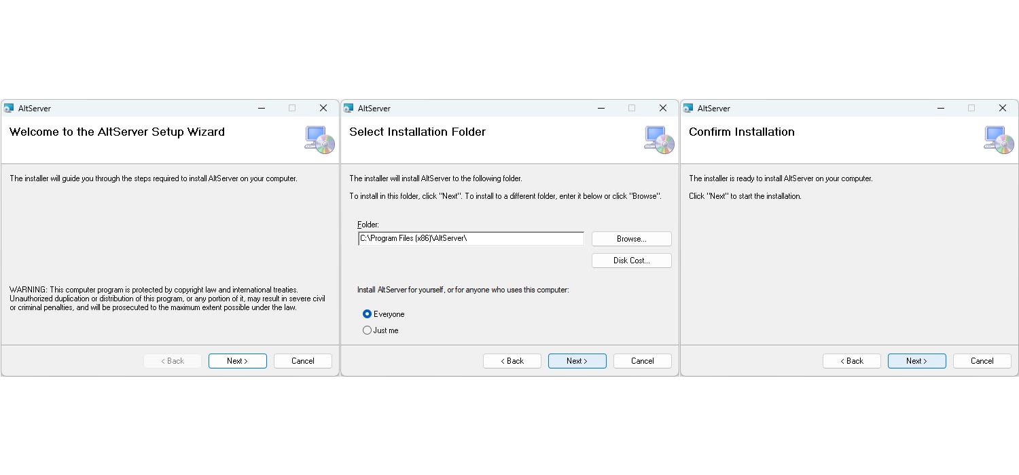Screen dimensions: 1019x475
Task: Open the Browse... folder picker
Action: [631, 239]
